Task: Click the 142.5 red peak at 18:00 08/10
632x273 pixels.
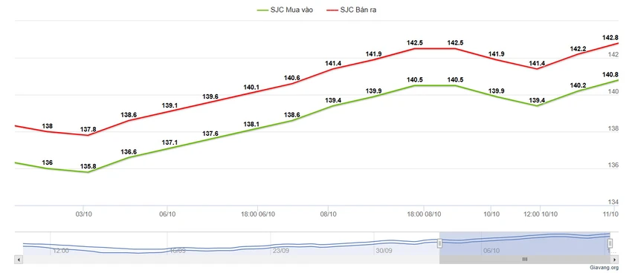Action: coord(415,49)
